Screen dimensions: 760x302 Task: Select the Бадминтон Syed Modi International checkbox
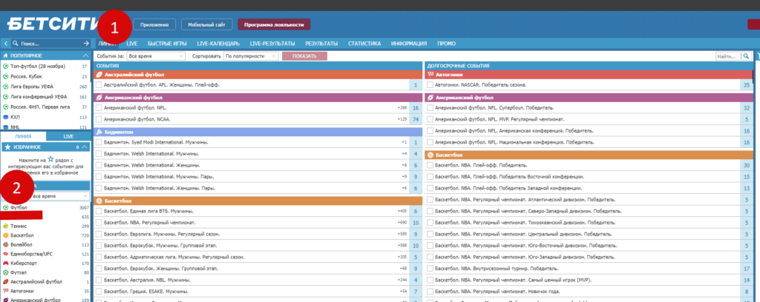tap(99, 142)
